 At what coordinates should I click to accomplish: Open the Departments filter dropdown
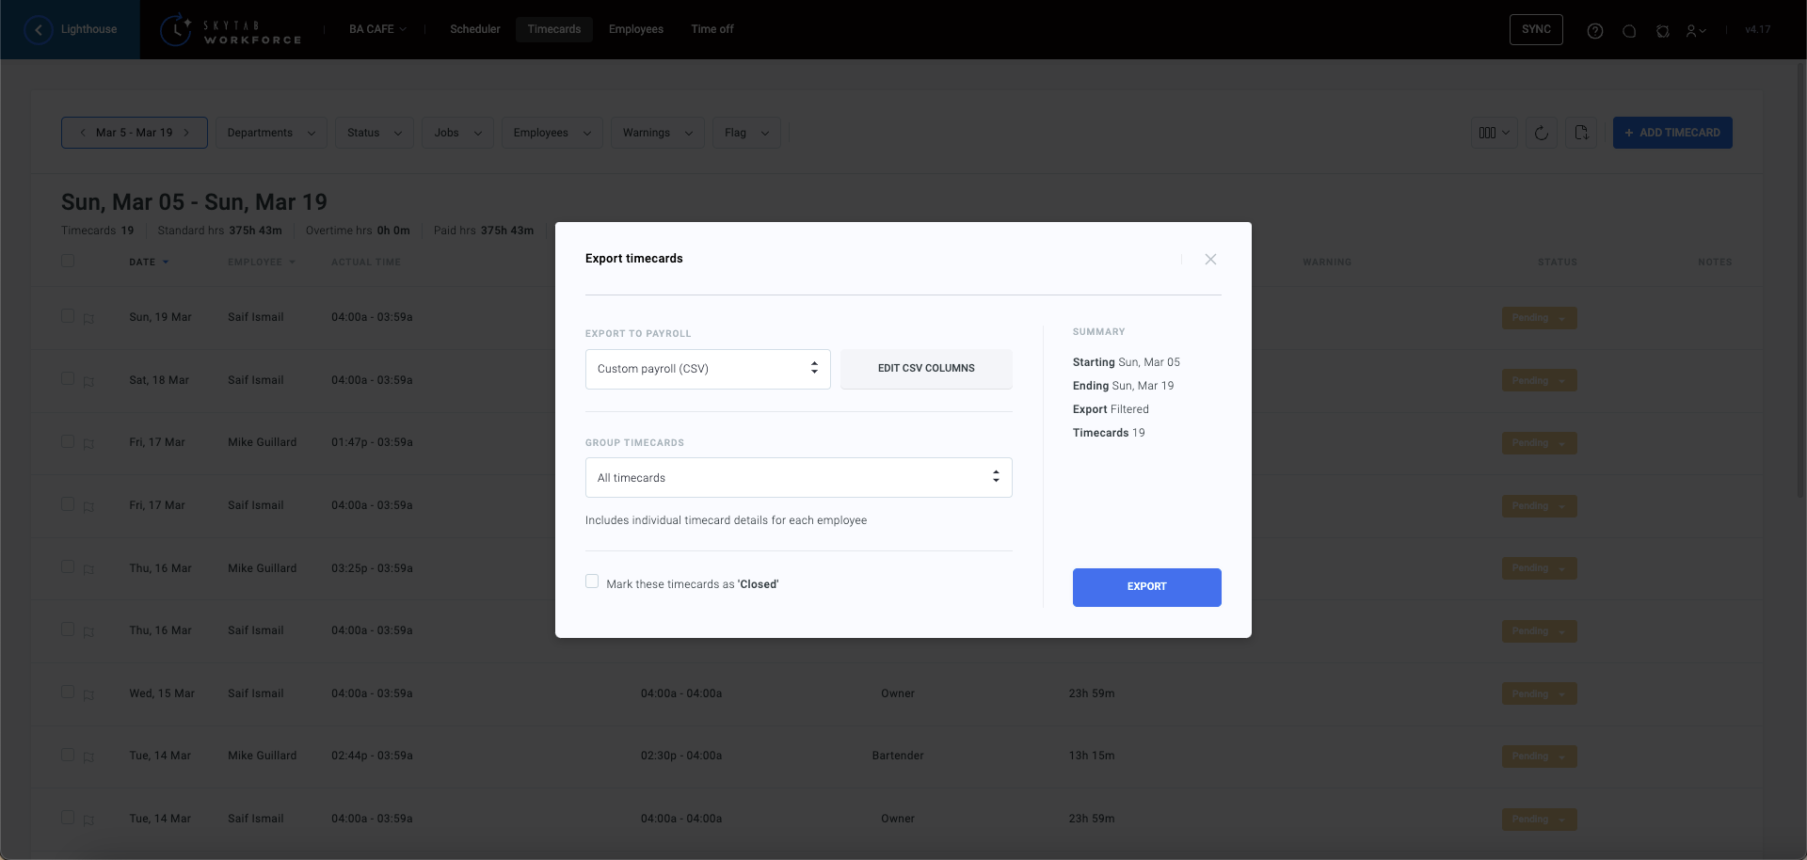pos(271,133)
